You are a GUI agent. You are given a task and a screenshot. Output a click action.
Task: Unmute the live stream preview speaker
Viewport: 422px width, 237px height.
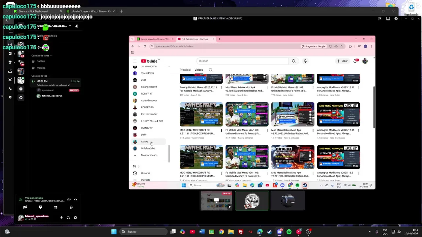click(230, 207)
